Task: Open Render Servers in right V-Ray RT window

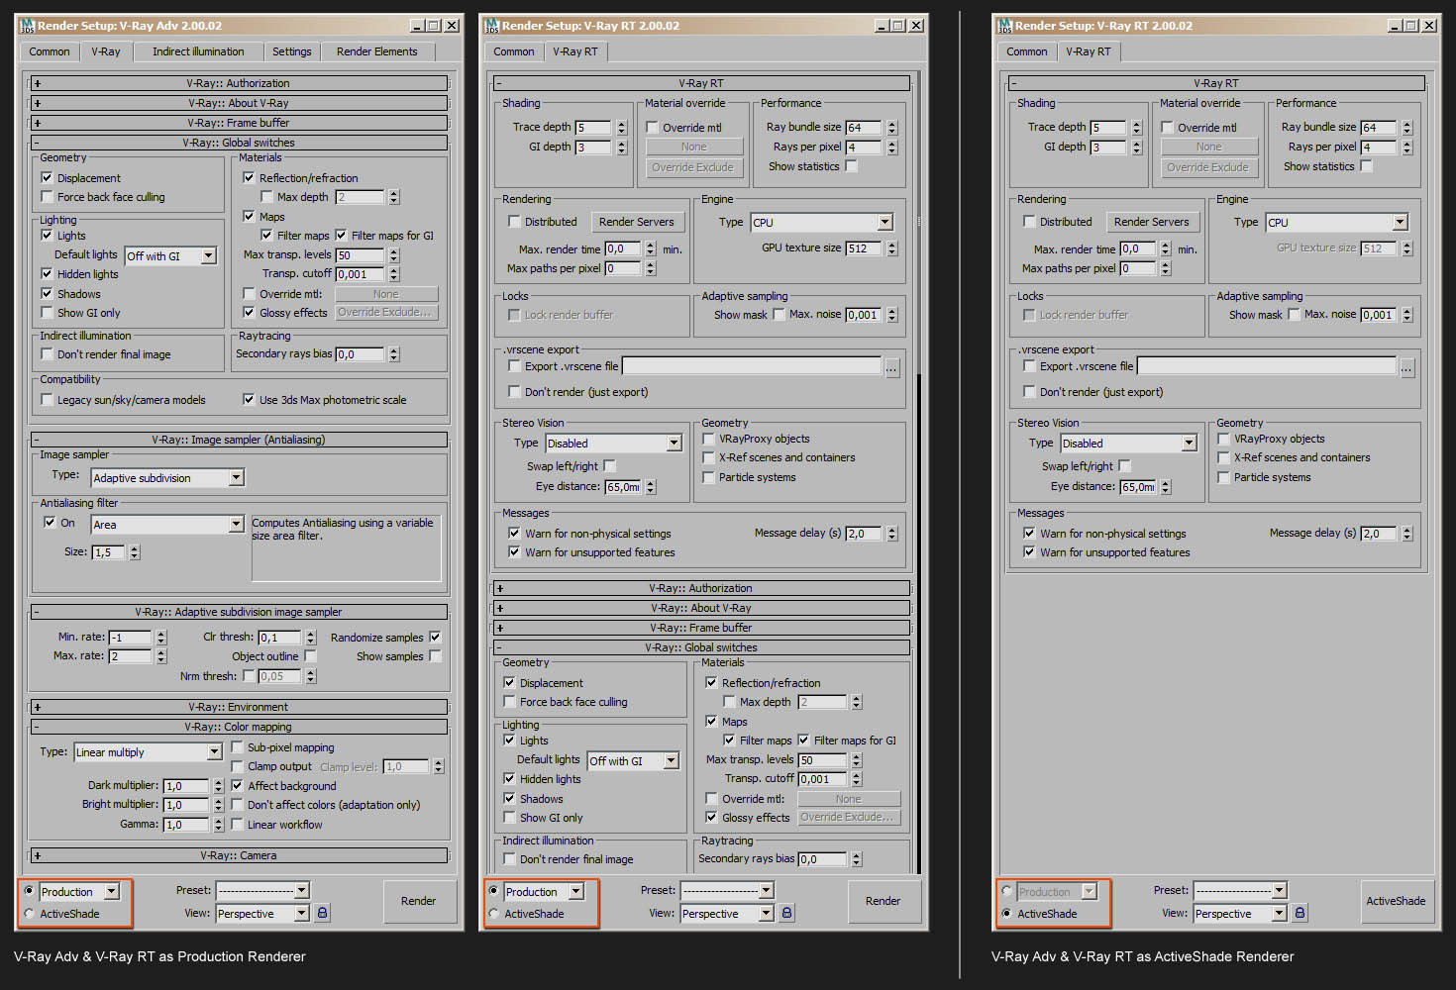Action: coord(1151,222)
